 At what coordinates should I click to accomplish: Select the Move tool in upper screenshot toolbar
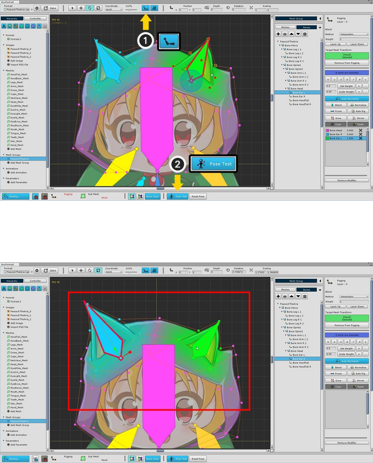(81, 8)
